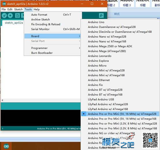Viewport: 160px width, 150px height.
Task: Select Arduino Mini w/ ATmega168
Action: click(120, 75)
